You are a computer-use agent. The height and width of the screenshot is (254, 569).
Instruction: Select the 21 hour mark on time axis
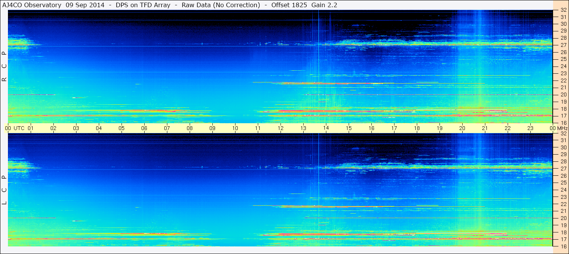(x=485, y=128)
